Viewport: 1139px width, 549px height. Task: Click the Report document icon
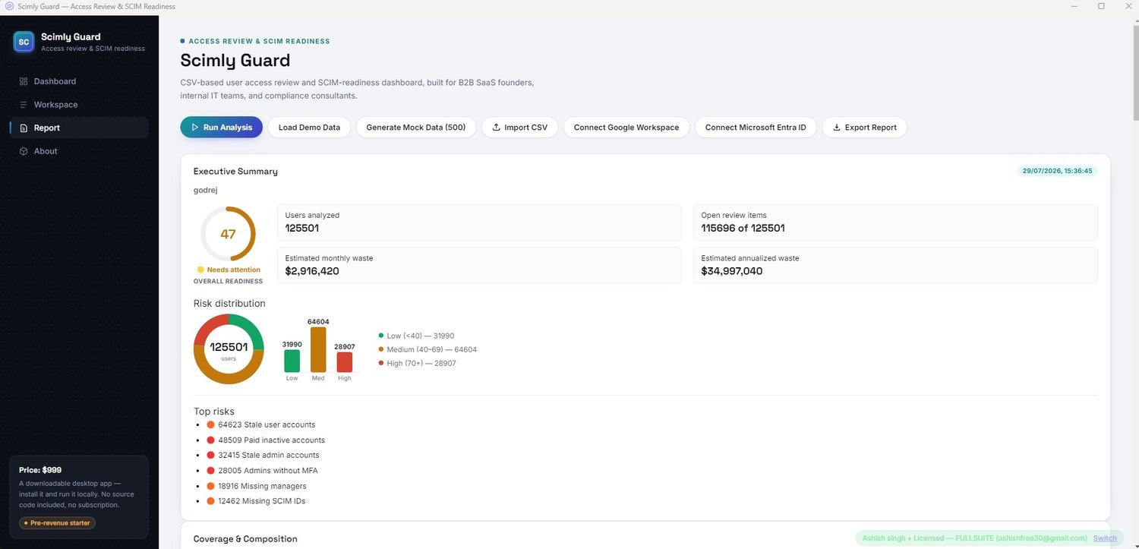pos(24,128)
